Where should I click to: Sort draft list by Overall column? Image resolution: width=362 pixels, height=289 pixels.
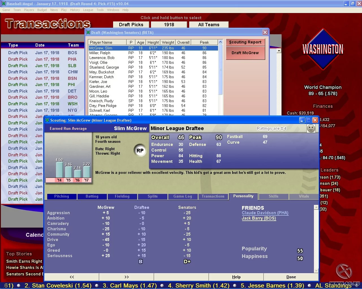(x=183, y=42)
